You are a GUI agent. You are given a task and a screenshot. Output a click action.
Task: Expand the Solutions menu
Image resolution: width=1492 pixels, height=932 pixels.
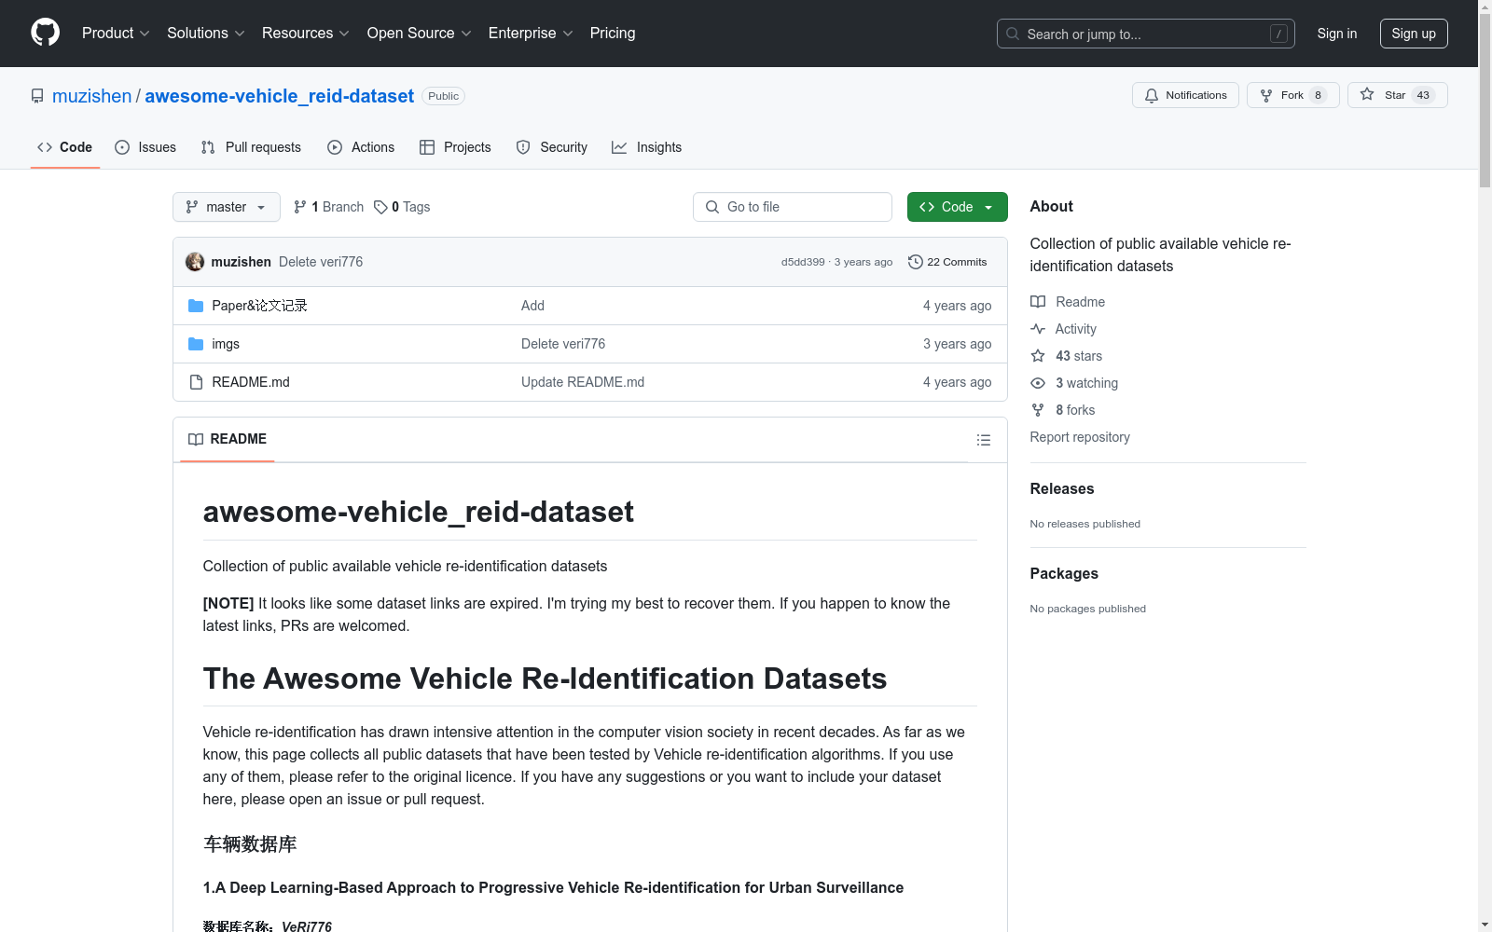(x=206, y=33)
